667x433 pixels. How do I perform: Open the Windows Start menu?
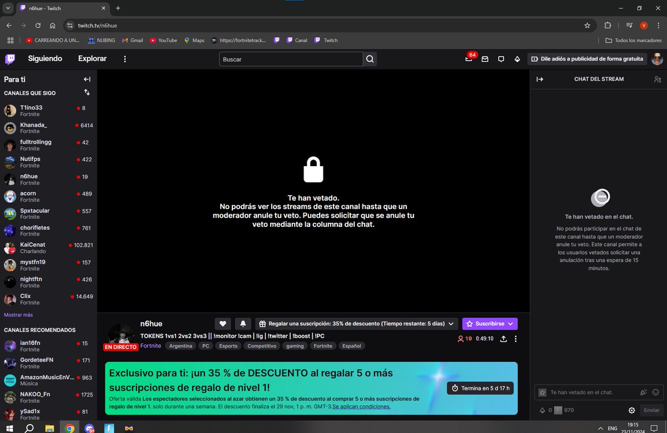click(x=9, y=428)
